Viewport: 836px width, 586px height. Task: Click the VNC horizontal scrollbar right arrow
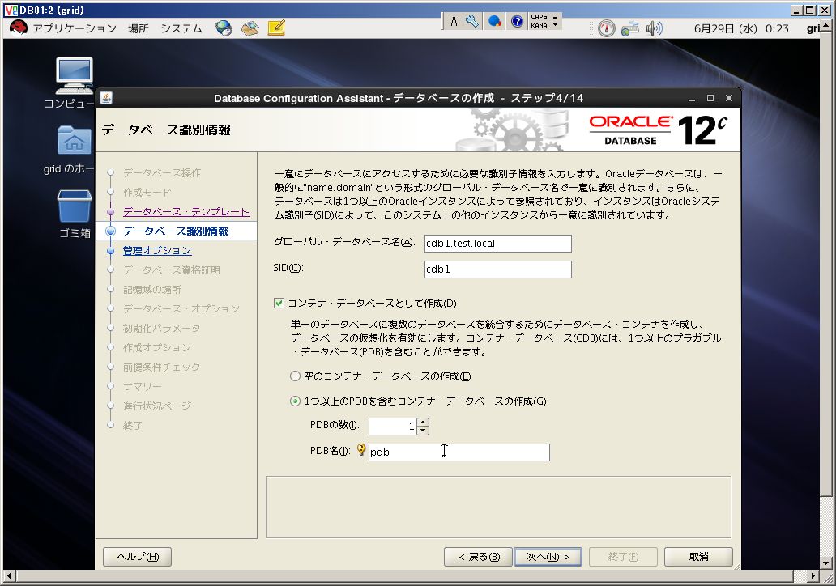point(813,575)
